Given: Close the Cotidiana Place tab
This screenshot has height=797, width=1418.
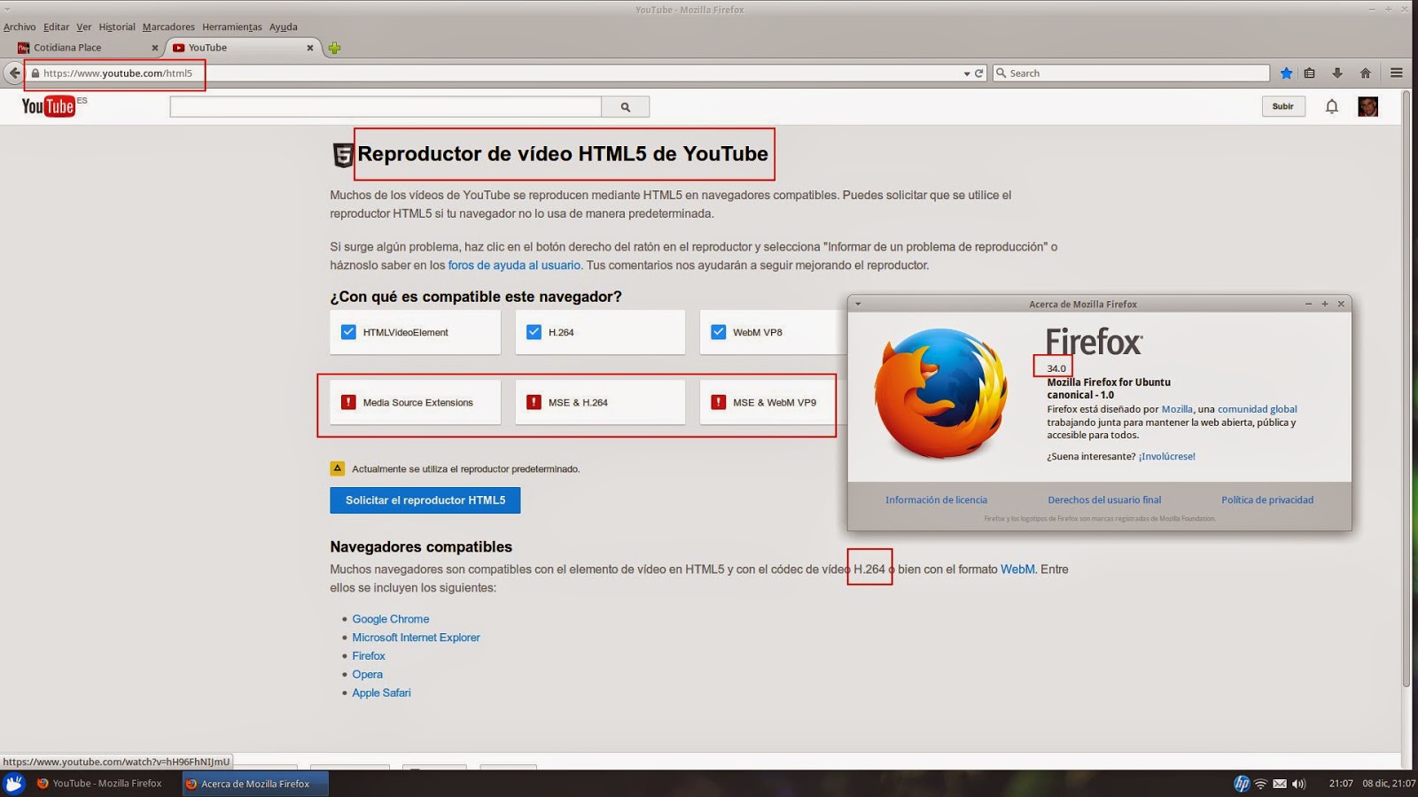Looking at the screenshot, I should coord(154,48).
